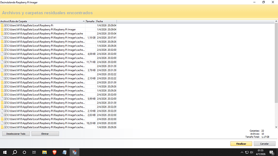The width and height of the screenshot is (278, 156).
Task: Launch the Brave browser from the taskbar
Action: tap(54, 152)
